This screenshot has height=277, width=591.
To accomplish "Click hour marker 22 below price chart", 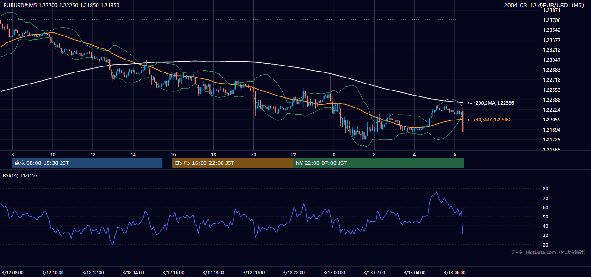I will 294,154.
